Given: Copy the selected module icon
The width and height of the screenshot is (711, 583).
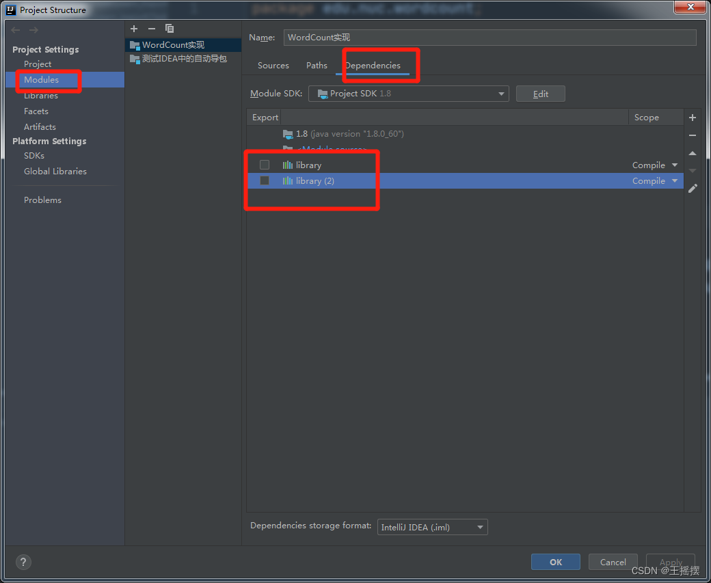Looking at the screenshot, I should pos(170,29).
